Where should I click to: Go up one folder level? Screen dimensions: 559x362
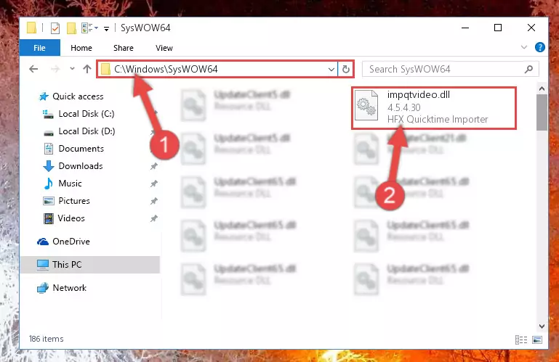click(87, 69)
